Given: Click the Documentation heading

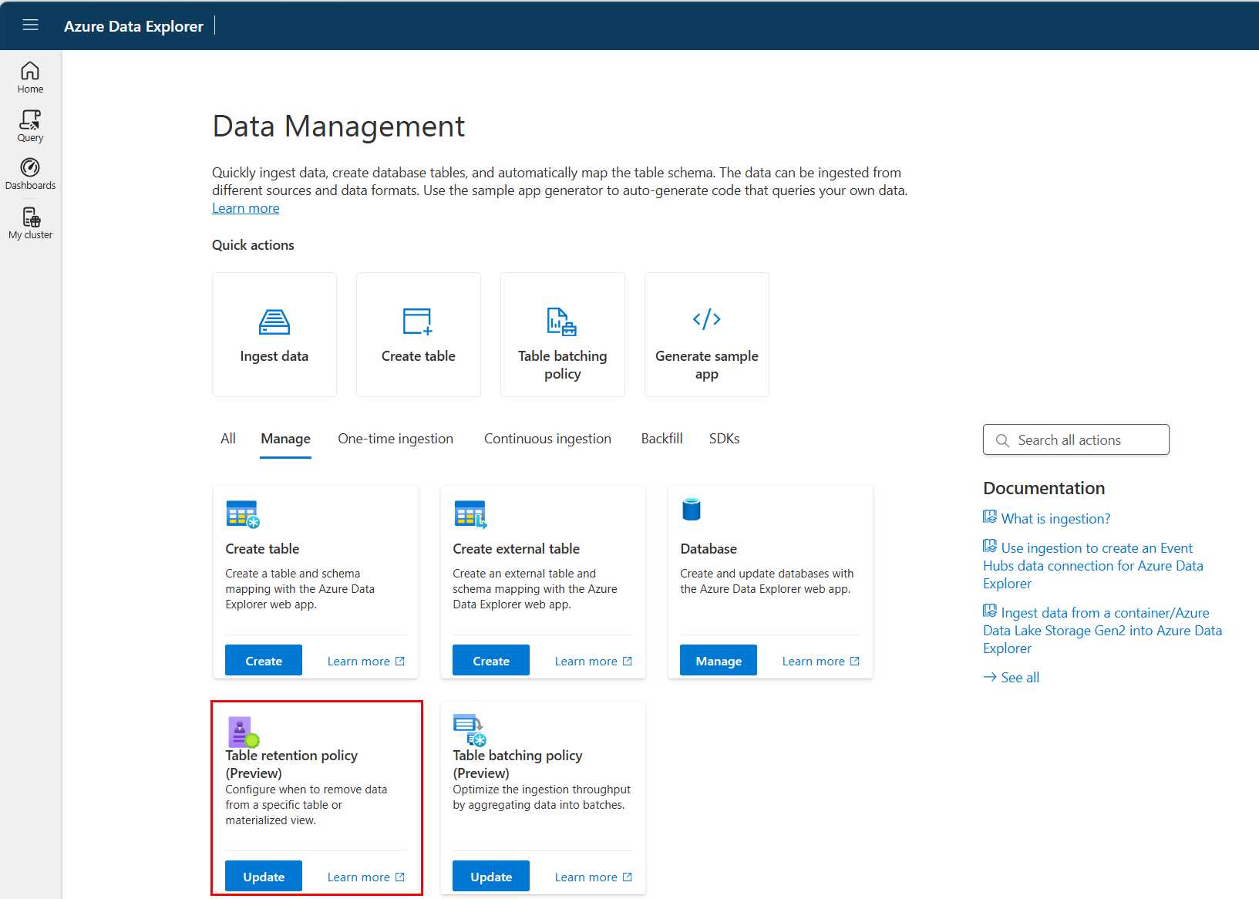Looking at the screenshot, I should pos(1044,488).
